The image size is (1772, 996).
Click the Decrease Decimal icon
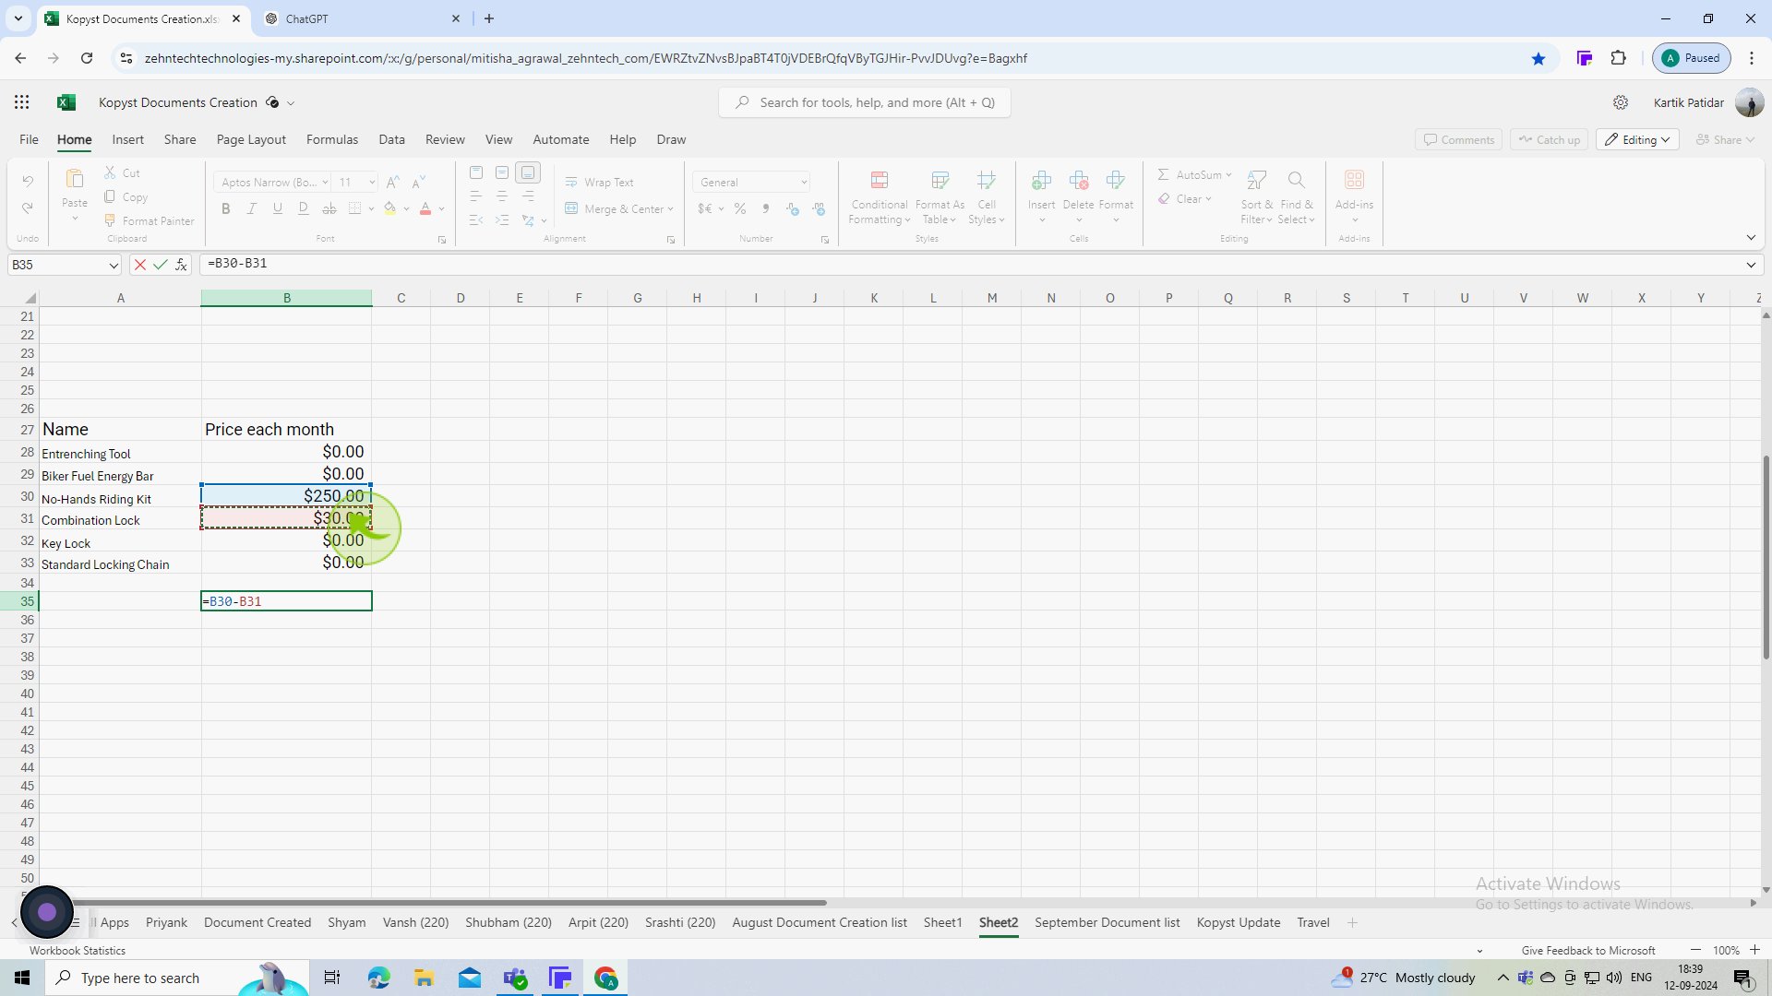[x=819, y=209]
